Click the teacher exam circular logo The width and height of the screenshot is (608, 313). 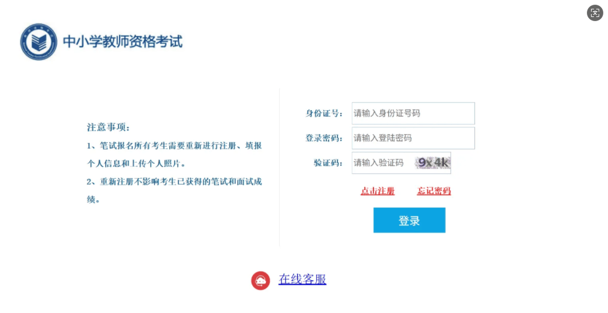coord(38,42)
